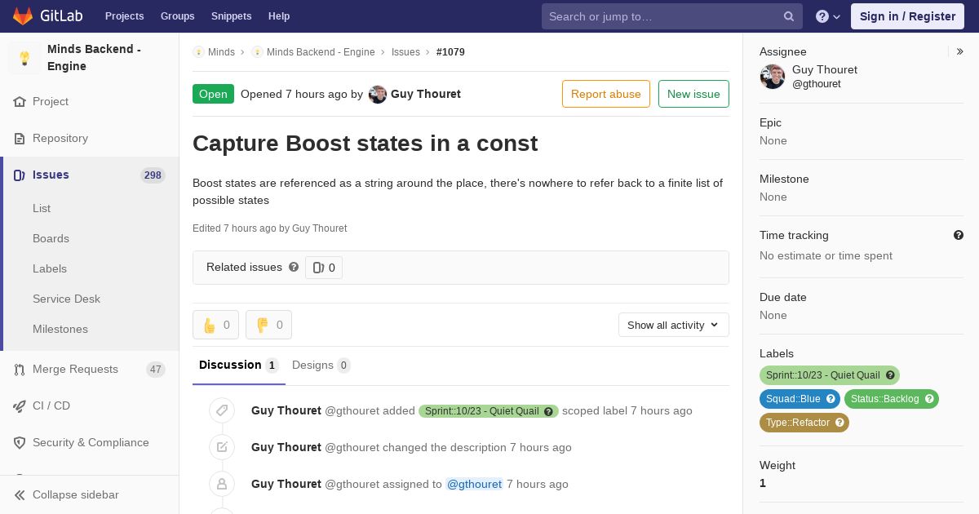Viewport: 979px width, 514px height.
Task: Click the search magnifier icon
Action: [x=789, y=16]
